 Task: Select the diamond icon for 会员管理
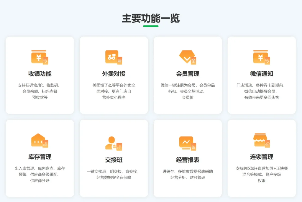click(188, 57)
